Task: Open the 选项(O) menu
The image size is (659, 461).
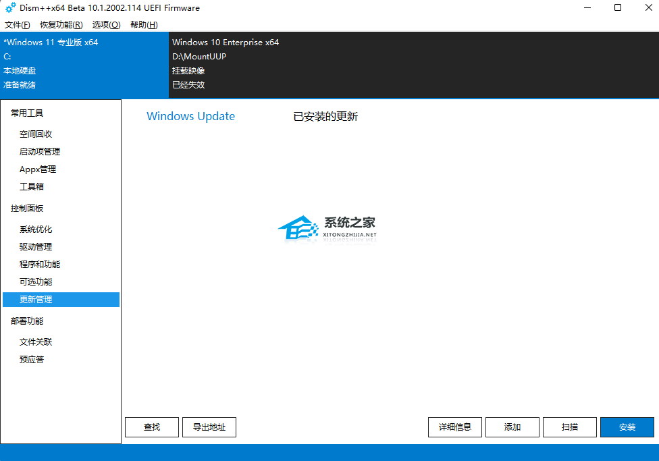Action: pos(106,25)
